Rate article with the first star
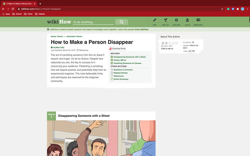 click(x=163, y=43)
